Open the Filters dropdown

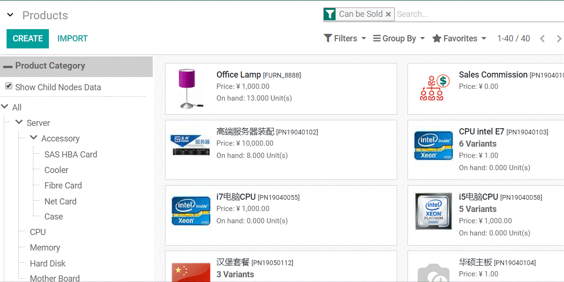pos(345,39)
